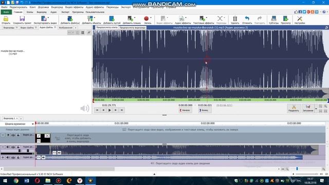Click Добавить объекты (Add objects) icon
The width and height of the screenshot is (329, 185).
pyautogui.click(x=90, y=18)
